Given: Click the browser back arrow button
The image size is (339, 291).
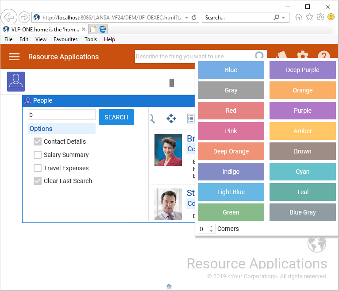Looking at the screenshot, I should (8, 17).
